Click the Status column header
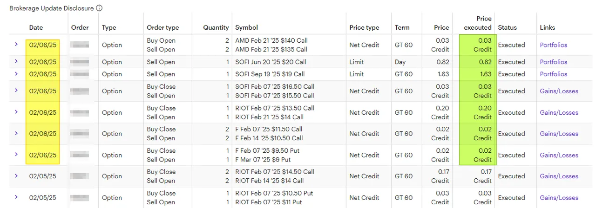 tap(508, 27)
